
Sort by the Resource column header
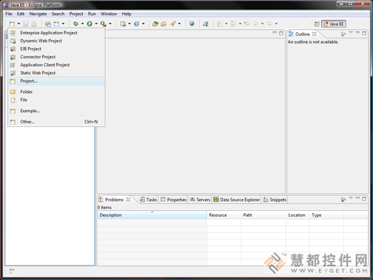coord(224,215)
